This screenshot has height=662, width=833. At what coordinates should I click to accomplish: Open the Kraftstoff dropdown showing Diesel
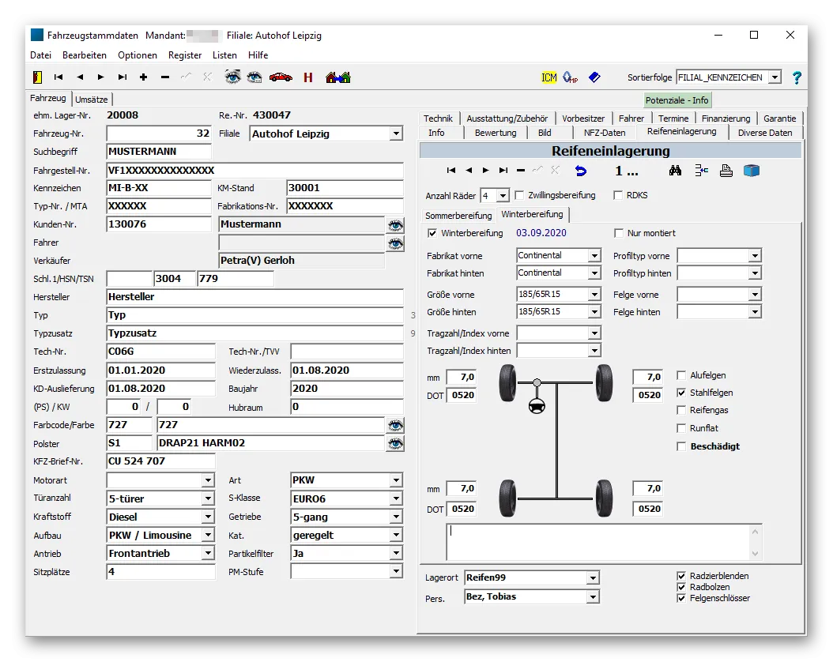[x=209, y=517]
